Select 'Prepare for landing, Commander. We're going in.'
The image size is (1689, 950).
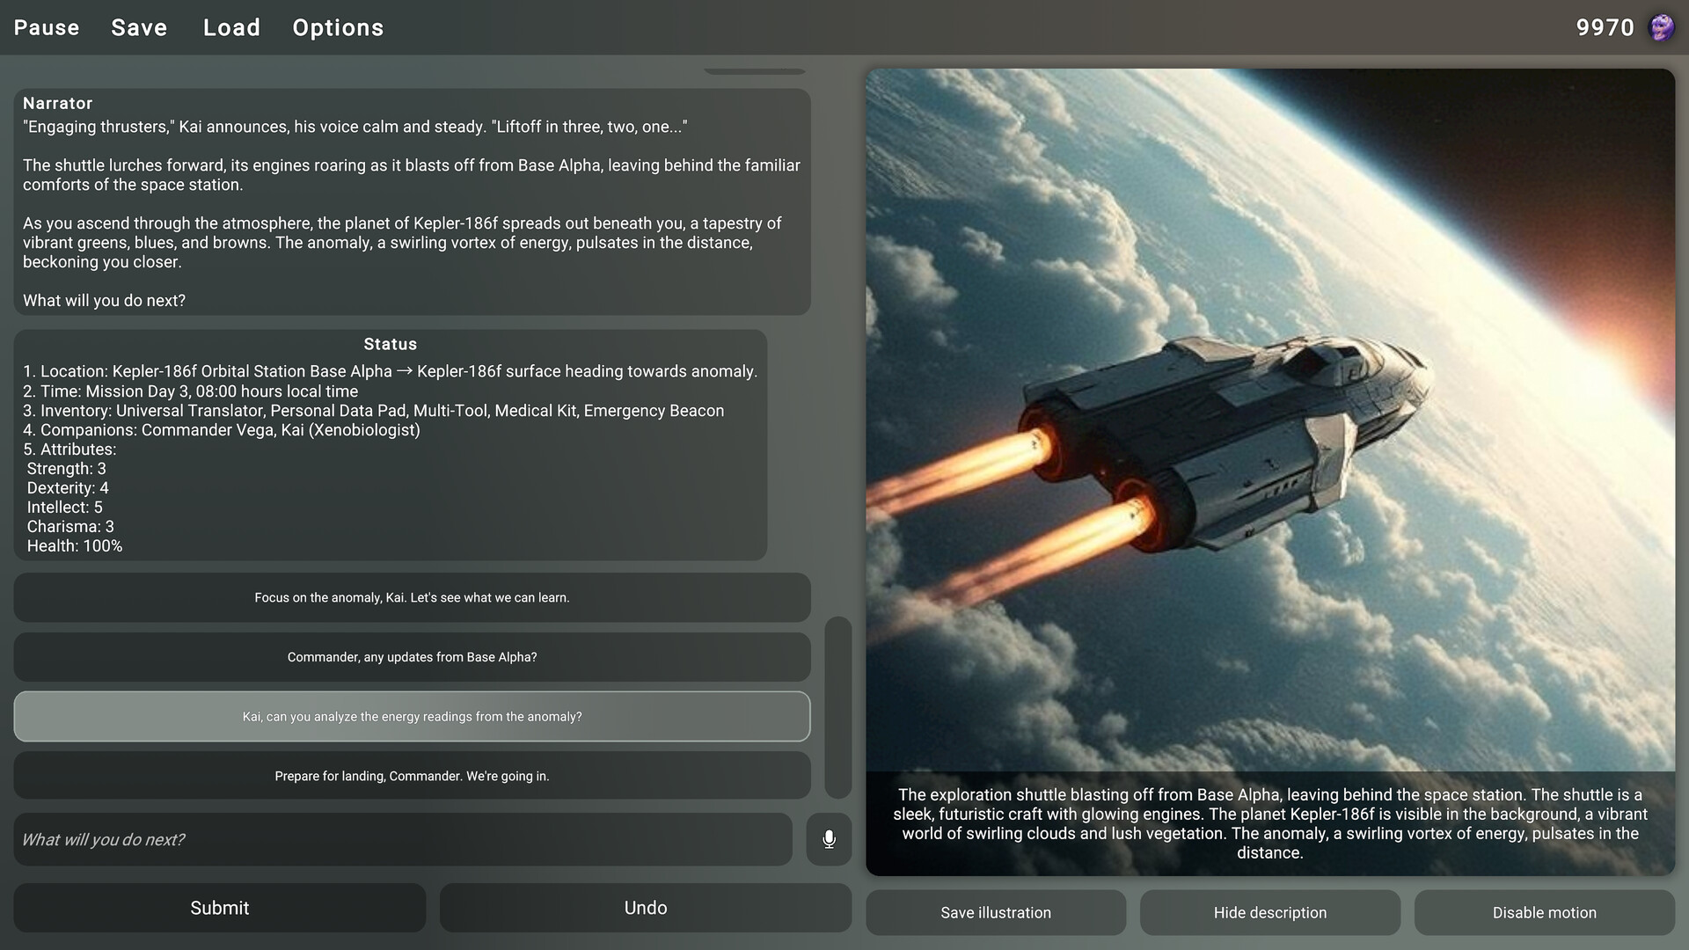411,776
